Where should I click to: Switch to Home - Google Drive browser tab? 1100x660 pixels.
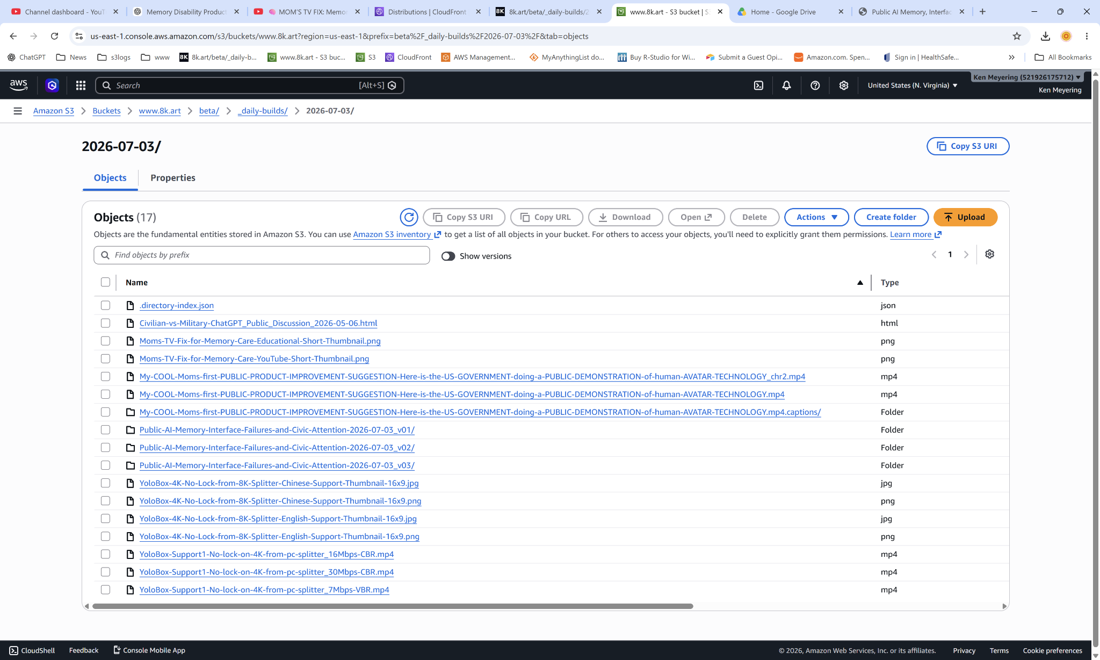point(790,11)
